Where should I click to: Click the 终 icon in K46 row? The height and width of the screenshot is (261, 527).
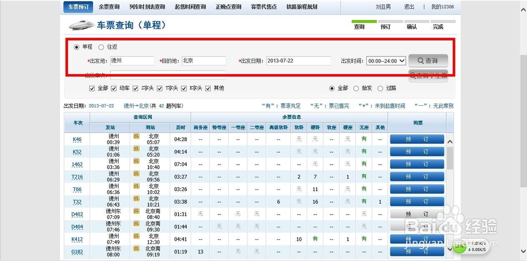click(136, 136)
